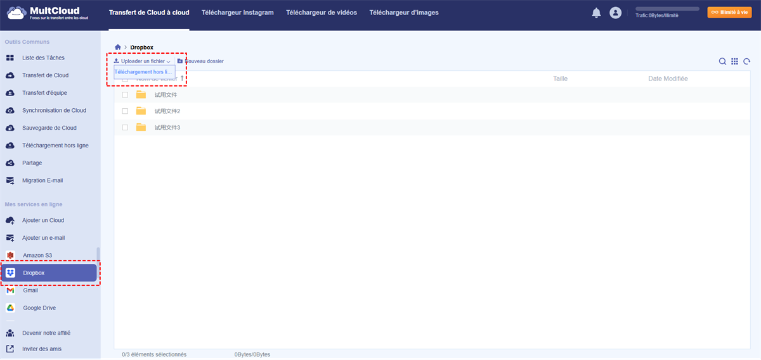This screenshot has width=761, height=360.
Task: Open the notifications bell
Action: (596, 13)
